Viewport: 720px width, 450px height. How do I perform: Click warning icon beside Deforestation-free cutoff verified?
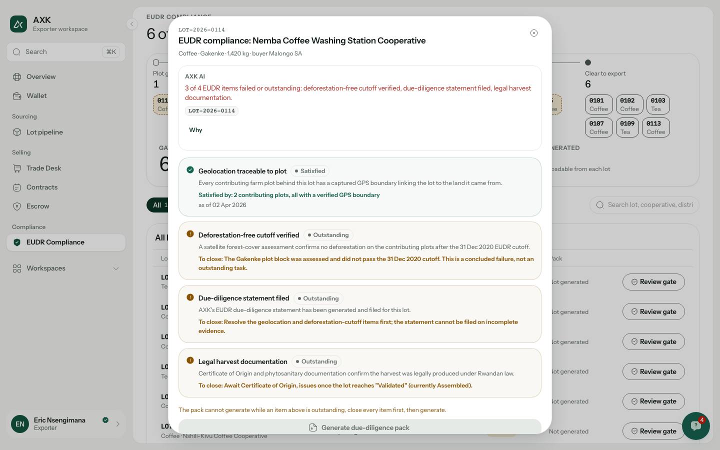(190, 234)
